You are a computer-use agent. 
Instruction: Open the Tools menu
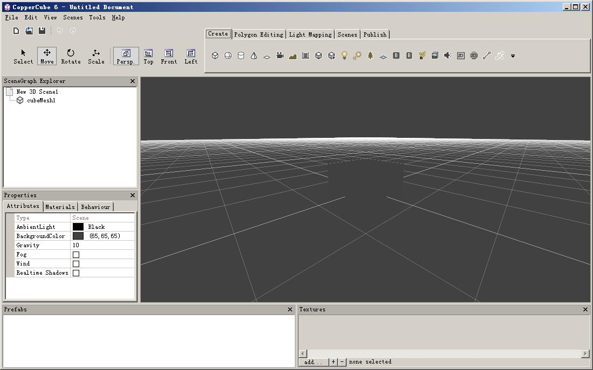pyautogui.click(x=97, y=17)
